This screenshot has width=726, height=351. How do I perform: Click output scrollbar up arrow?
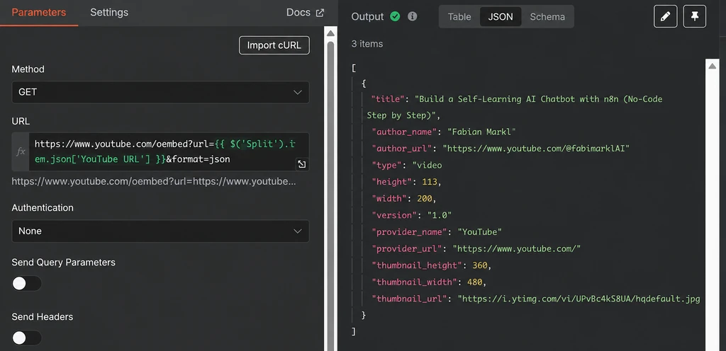tap(712, 66)
